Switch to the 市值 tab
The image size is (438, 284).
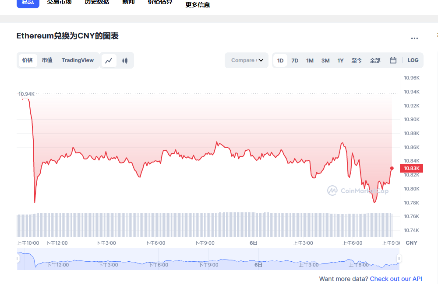tap(47, 60)
